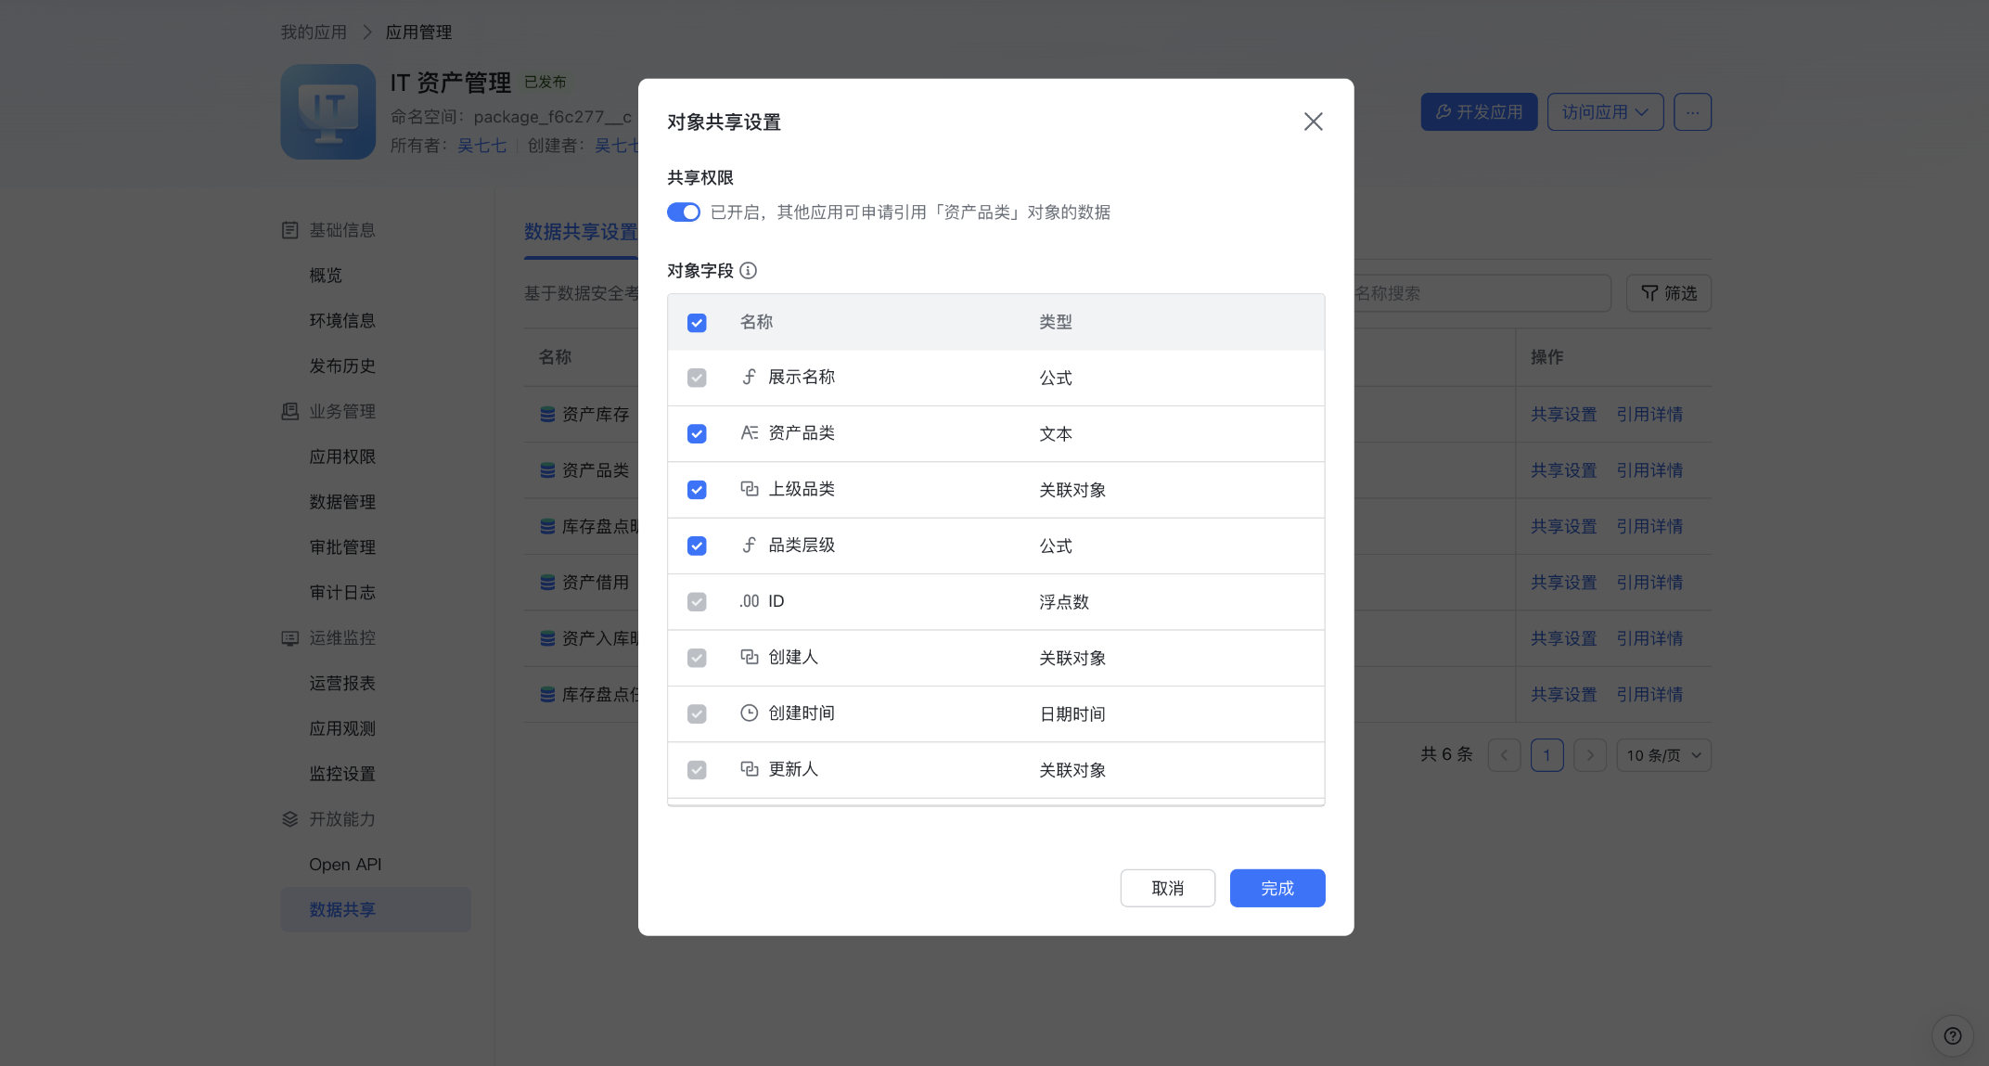Open owner link 吴七七

[x=481, y=146]
